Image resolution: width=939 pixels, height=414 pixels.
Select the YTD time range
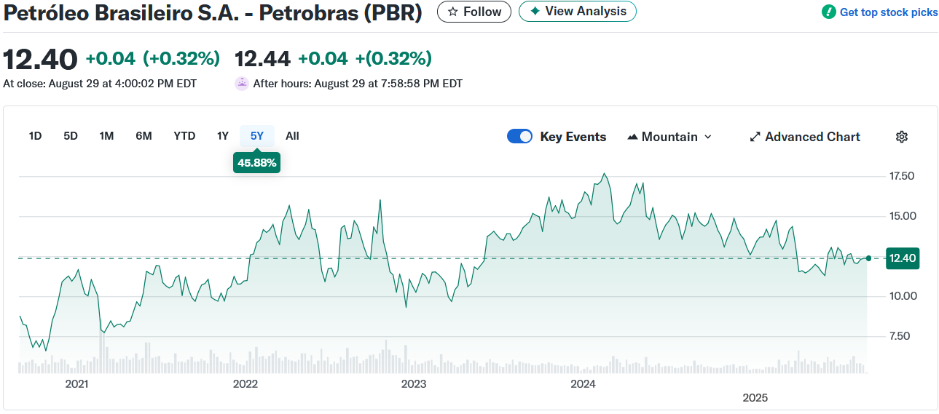coord(184,136)
